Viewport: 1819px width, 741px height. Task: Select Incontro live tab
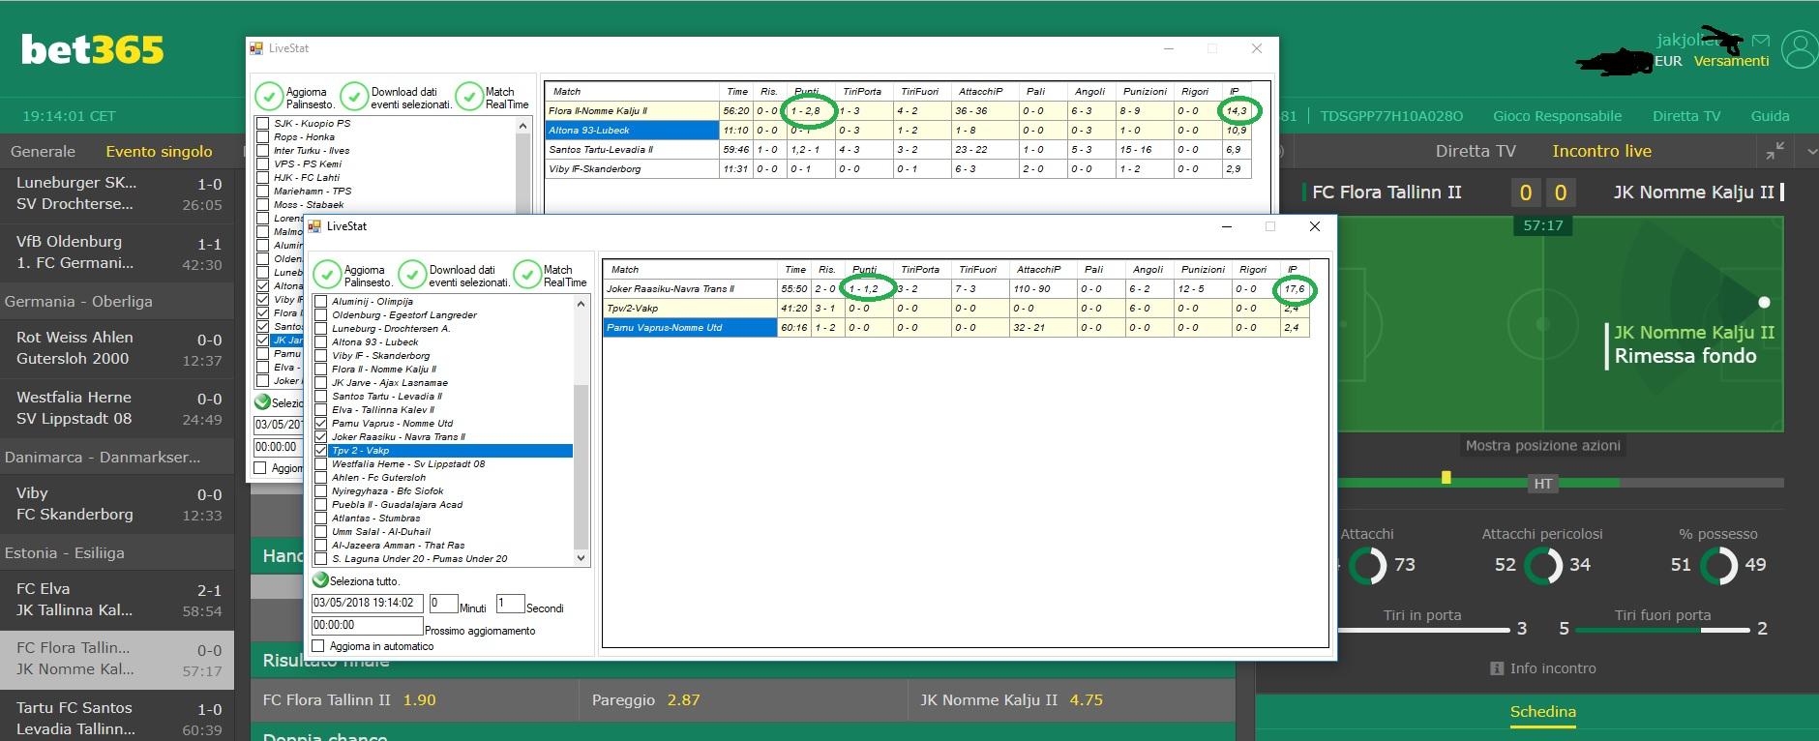[1602, 151]
